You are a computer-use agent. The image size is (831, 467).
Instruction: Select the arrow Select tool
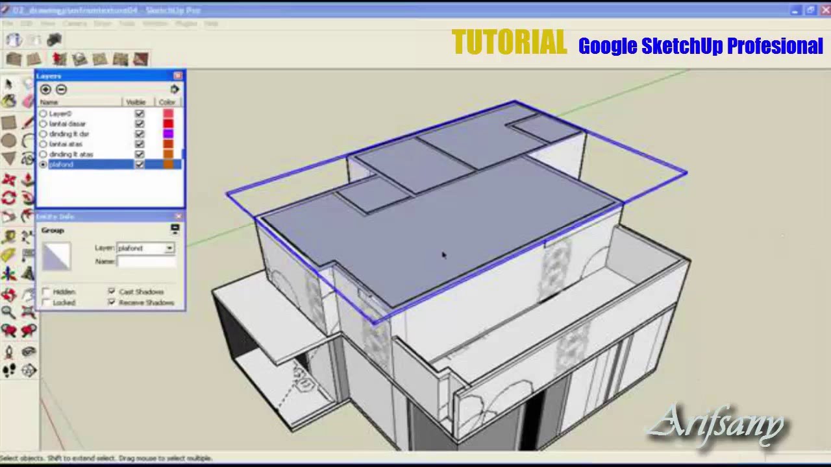point(8,84)
